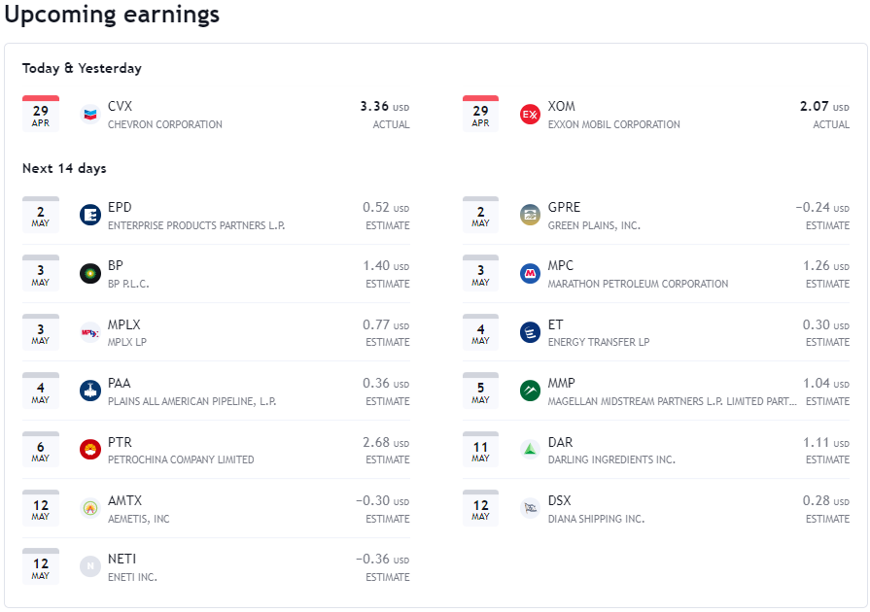Click the −0.24 USD estimate for GPRE
This screenshot has height=612, width=870.
[822, 207]
